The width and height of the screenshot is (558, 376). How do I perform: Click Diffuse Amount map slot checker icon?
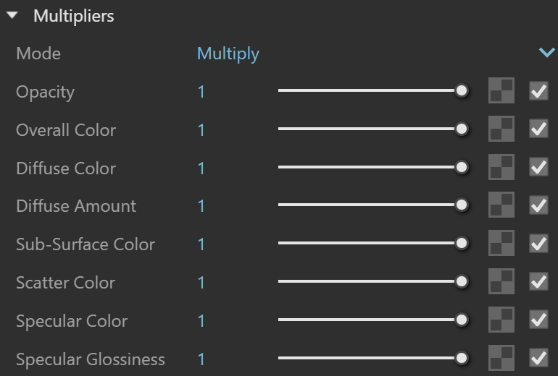coord(501,205)
